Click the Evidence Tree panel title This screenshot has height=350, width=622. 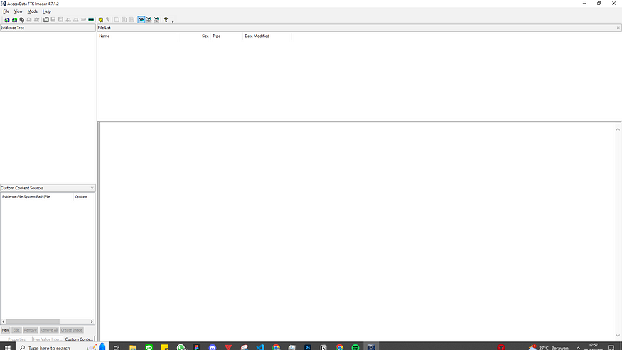pyautogui.click(x=12, y=28)
